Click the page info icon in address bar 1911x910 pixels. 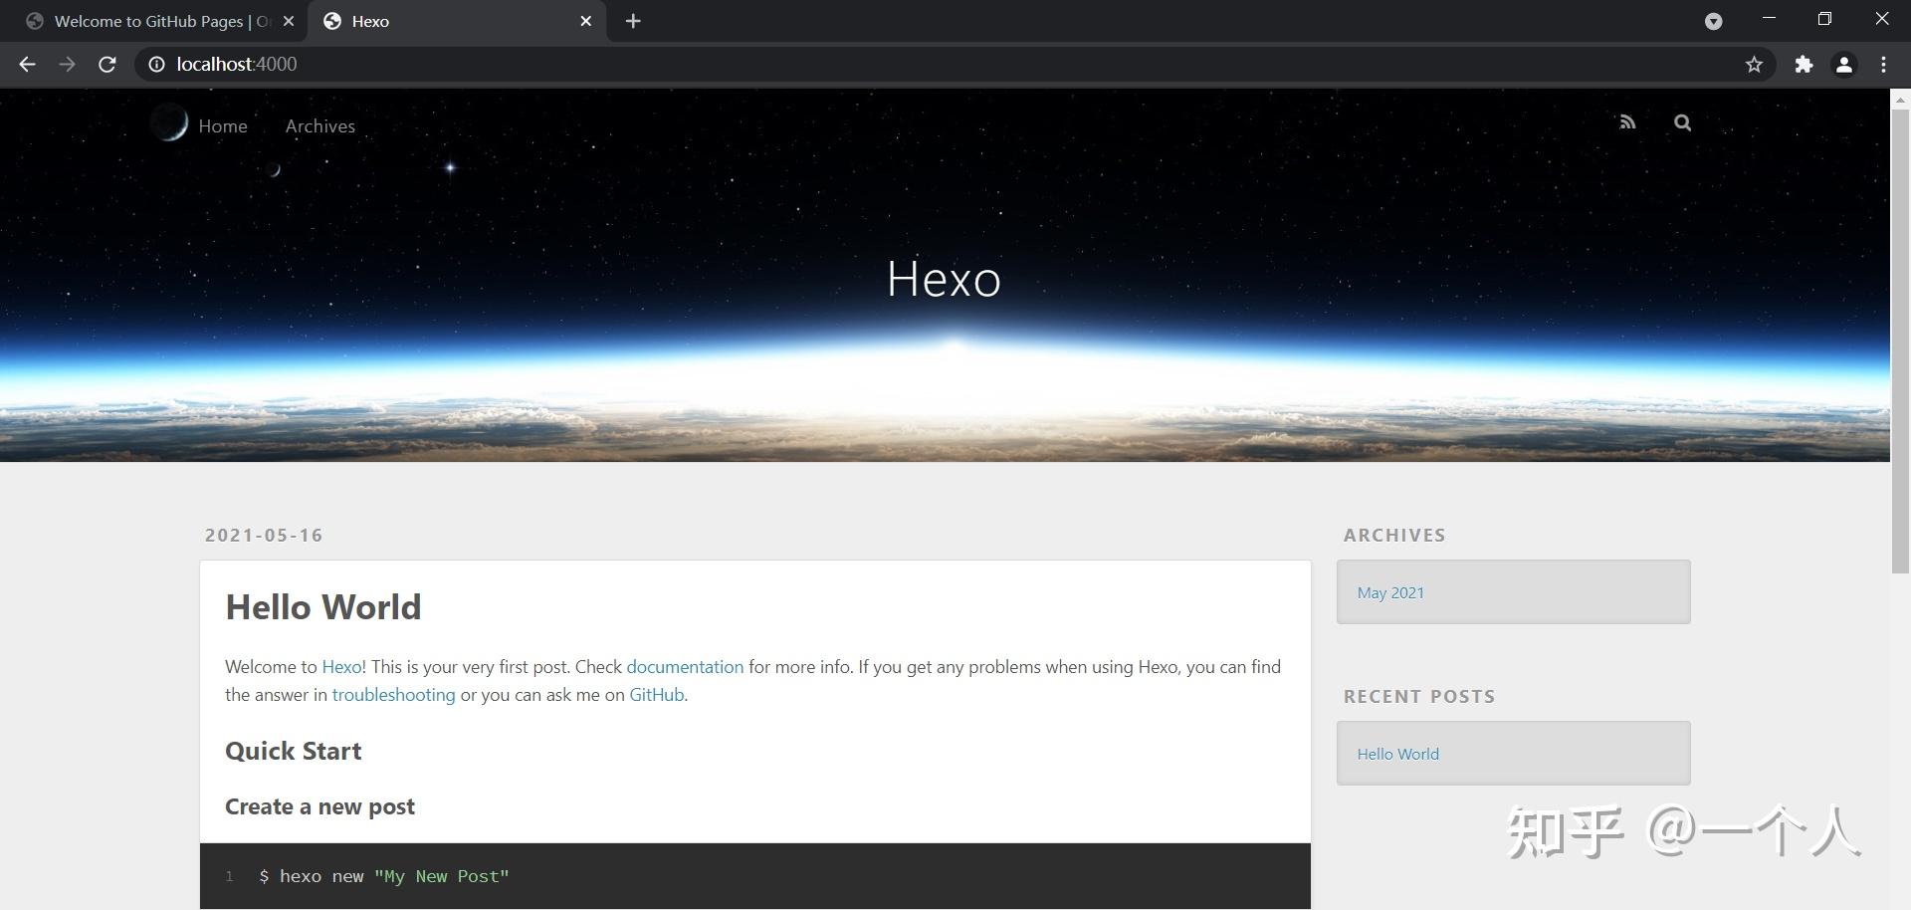pyautogui.click(x=156, y=64)
